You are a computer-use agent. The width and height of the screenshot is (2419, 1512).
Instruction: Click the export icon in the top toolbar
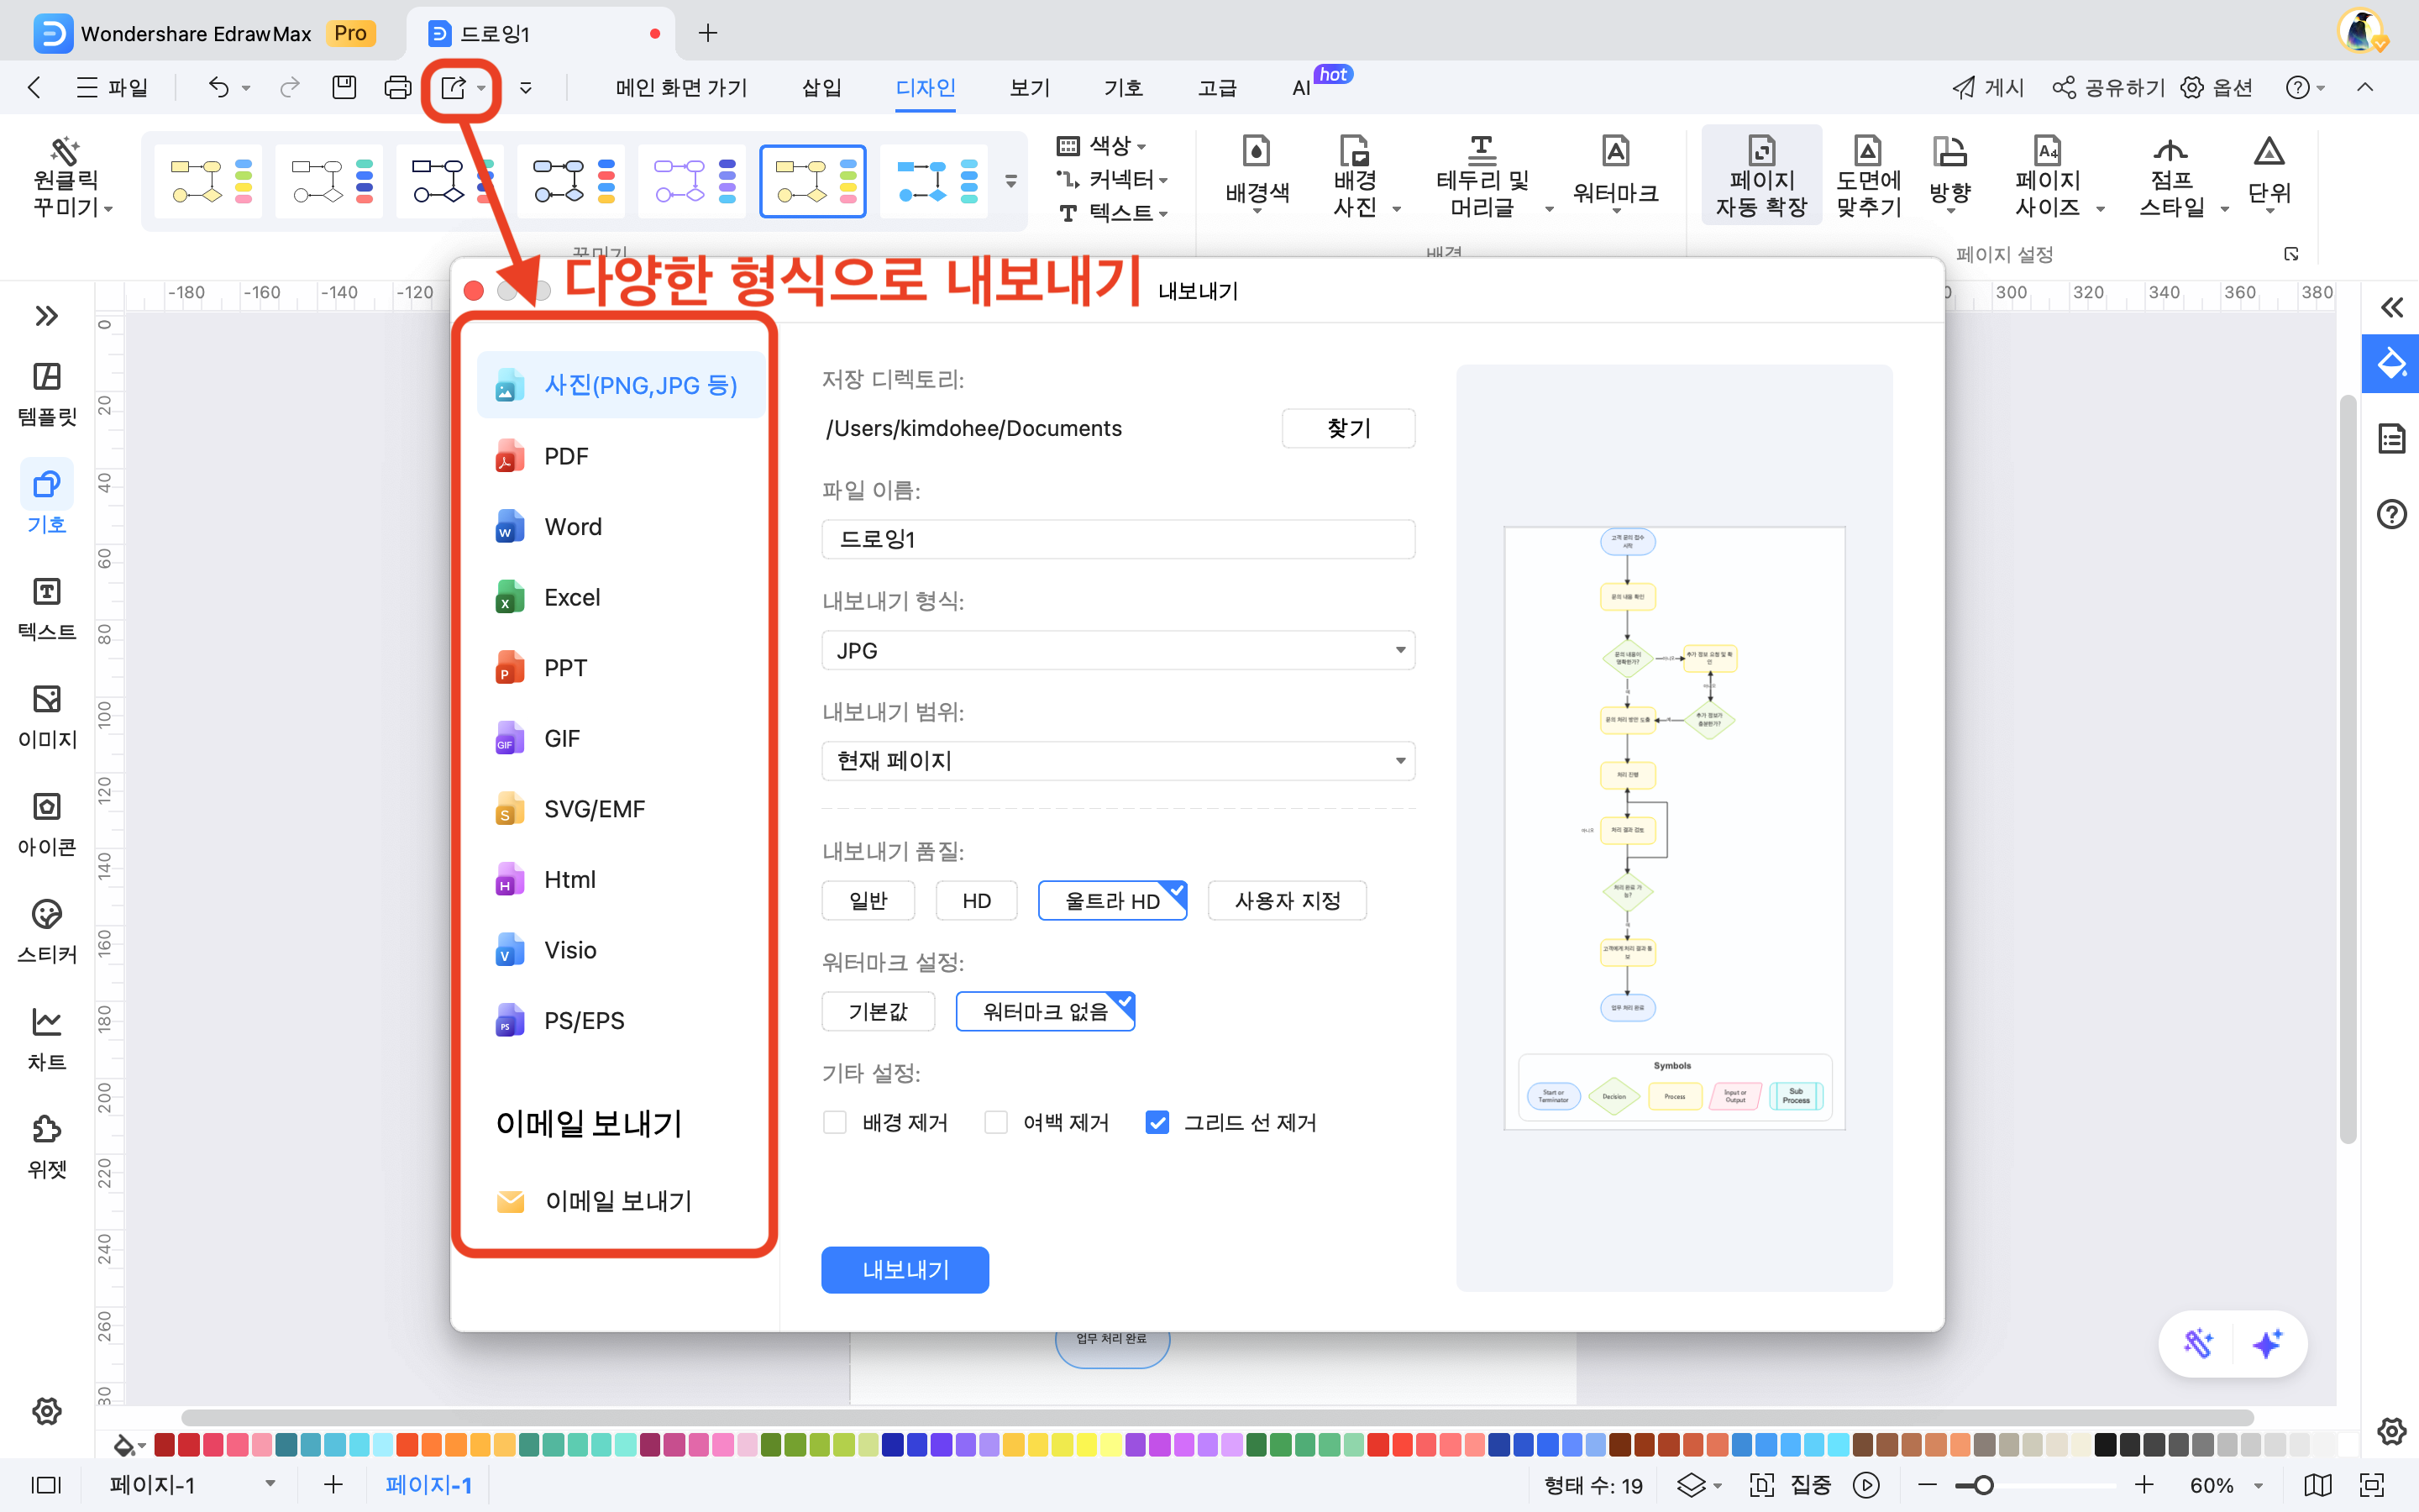point(454,88)
